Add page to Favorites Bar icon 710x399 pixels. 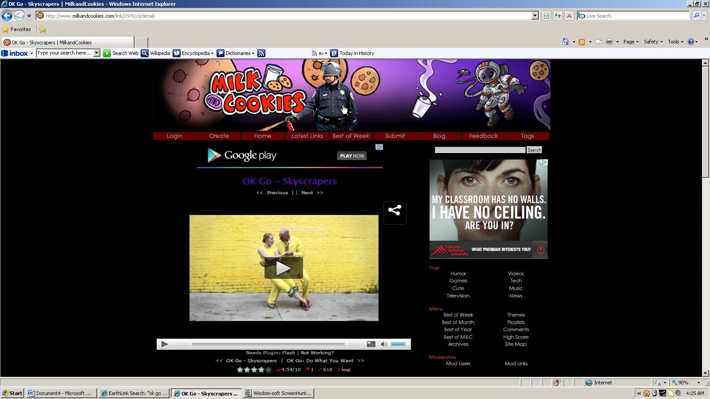coord(43,30)
